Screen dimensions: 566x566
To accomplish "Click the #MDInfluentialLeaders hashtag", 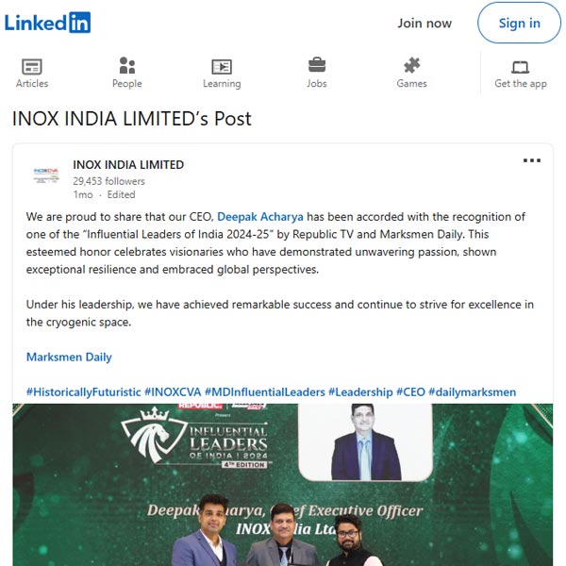I will [264, 392].
